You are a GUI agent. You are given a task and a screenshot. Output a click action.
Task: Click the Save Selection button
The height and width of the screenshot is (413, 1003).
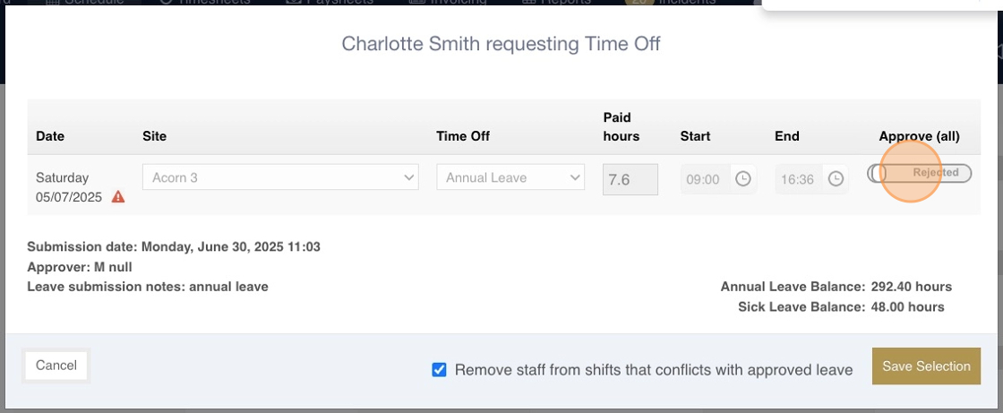[926, 366]
